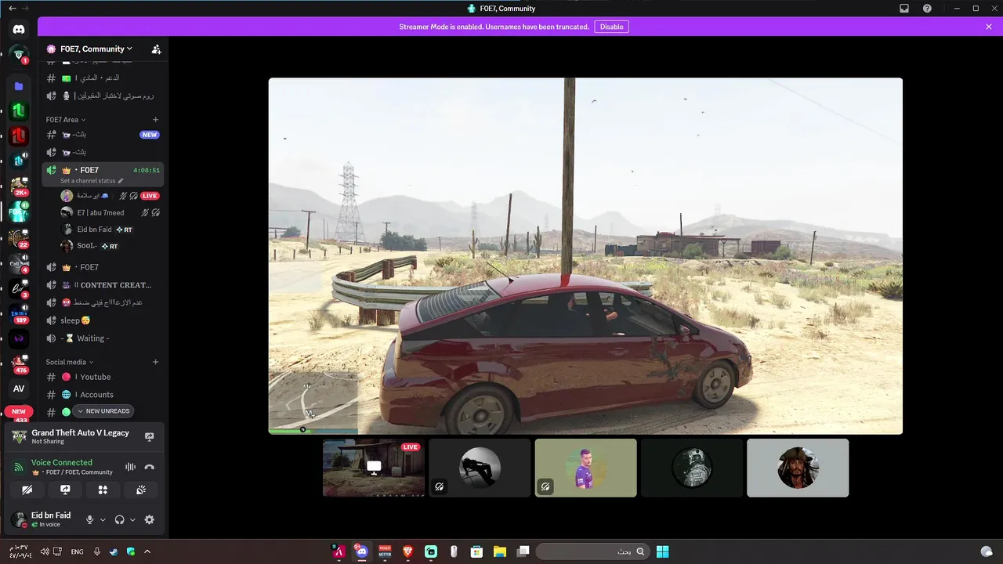
Task: Select the purple jersey avatar tile
Action: tap(585, 468)
